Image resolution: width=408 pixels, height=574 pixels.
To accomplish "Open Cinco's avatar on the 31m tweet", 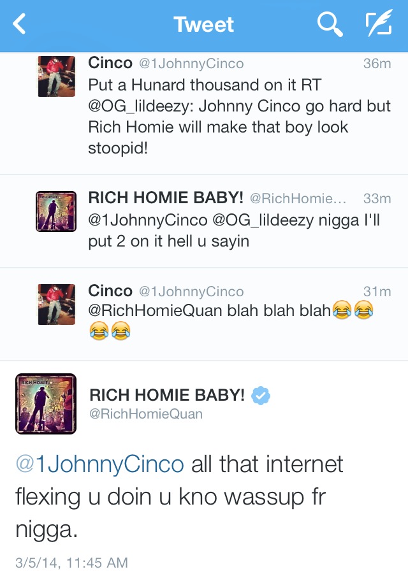I will coord(56,305).
